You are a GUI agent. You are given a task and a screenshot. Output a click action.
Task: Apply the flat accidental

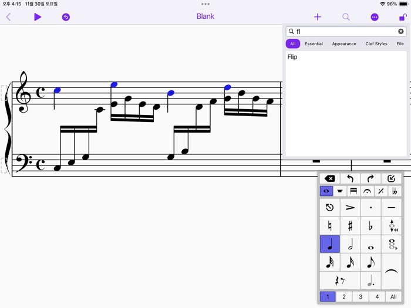370,226
